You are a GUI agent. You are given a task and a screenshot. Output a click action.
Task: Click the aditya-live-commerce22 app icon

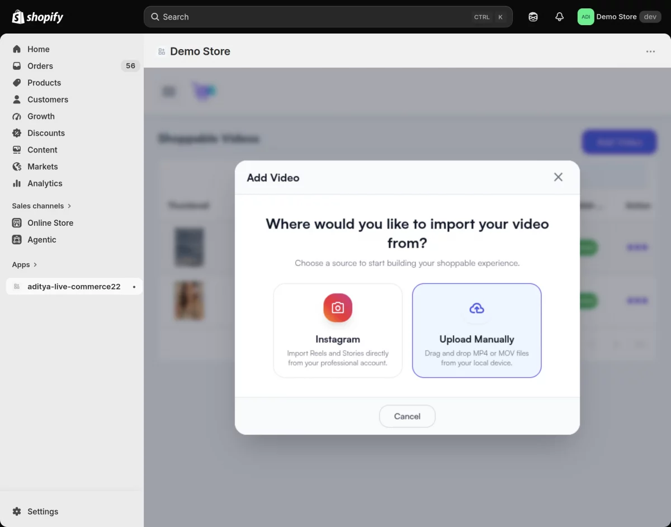[x=17, y=287]
